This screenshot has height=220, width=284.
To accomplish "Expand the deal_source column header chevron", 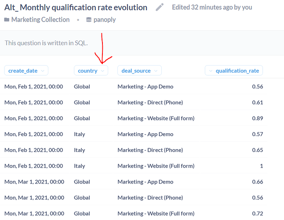I will tap(156, 71).
